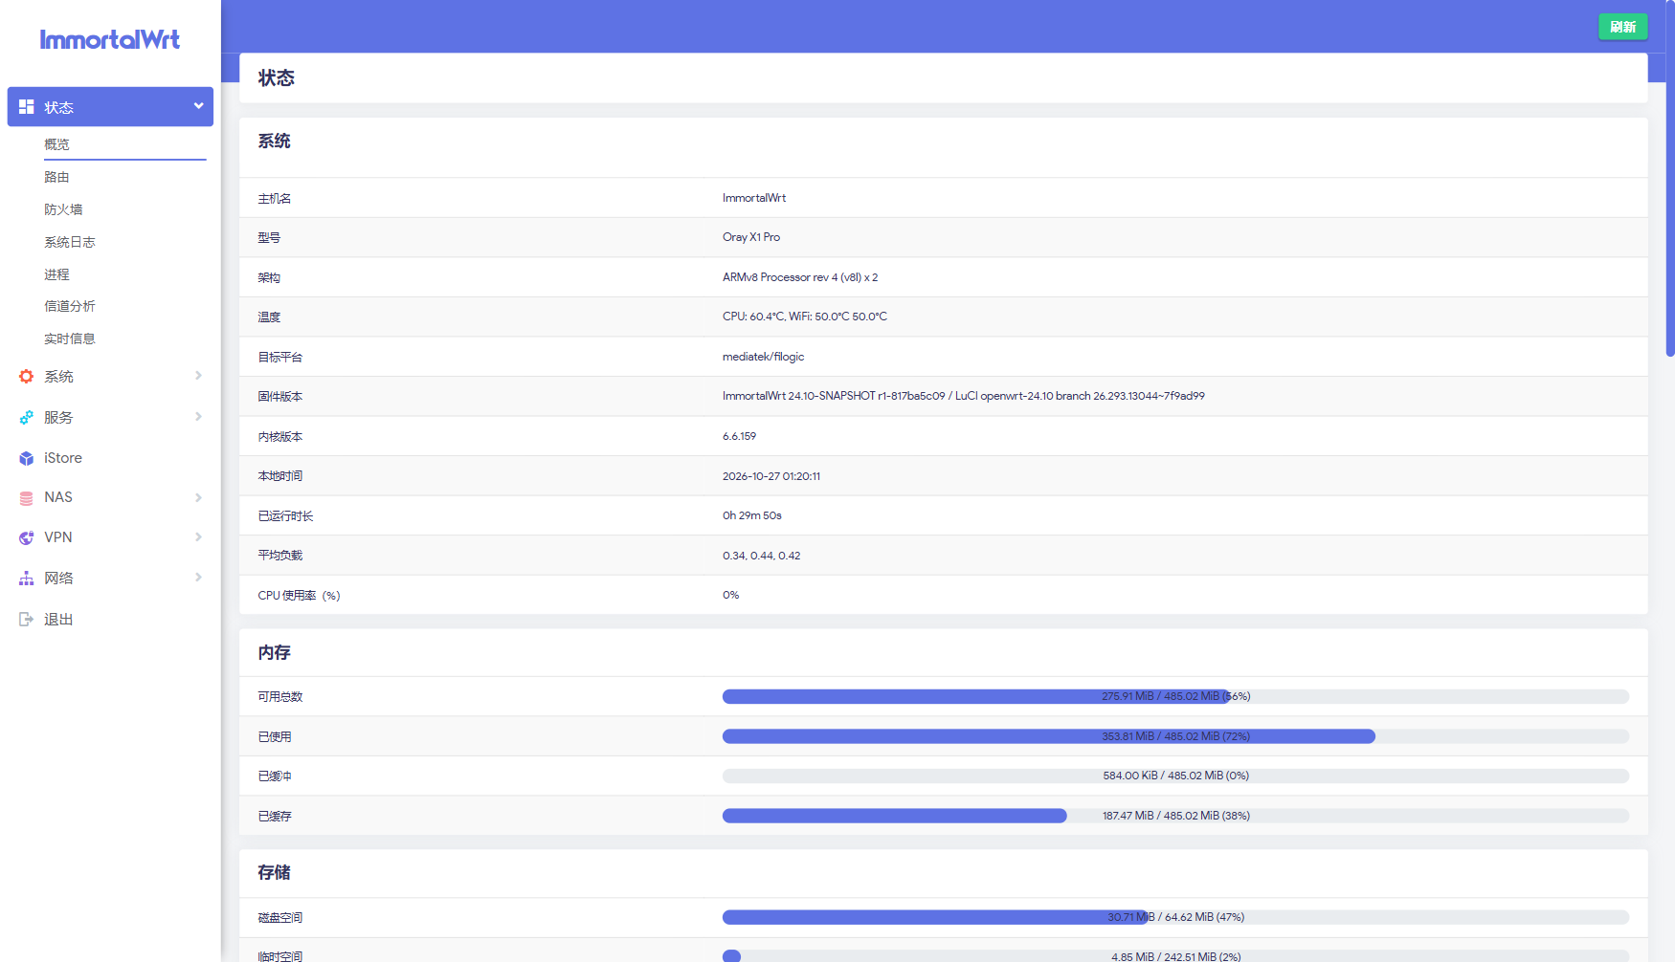This screenshot has height=962, width=1675.
Task: Open the 实时信息 realtime info page
Action: coord(70,339)
